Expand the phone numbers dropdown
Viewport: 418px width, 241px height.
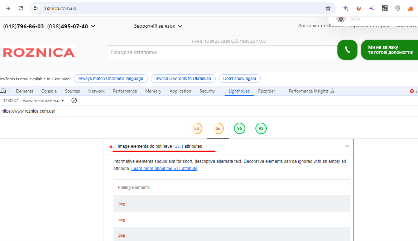93,26
